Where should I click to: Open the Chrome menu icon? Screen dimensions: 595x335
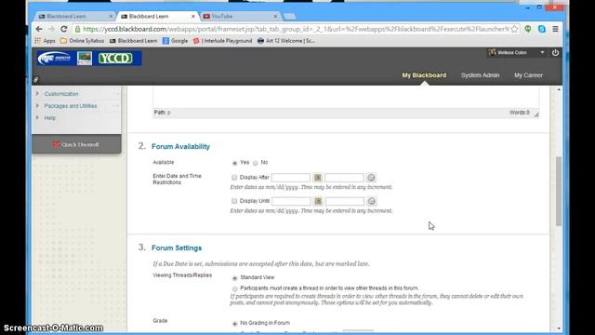pos(555,29)
